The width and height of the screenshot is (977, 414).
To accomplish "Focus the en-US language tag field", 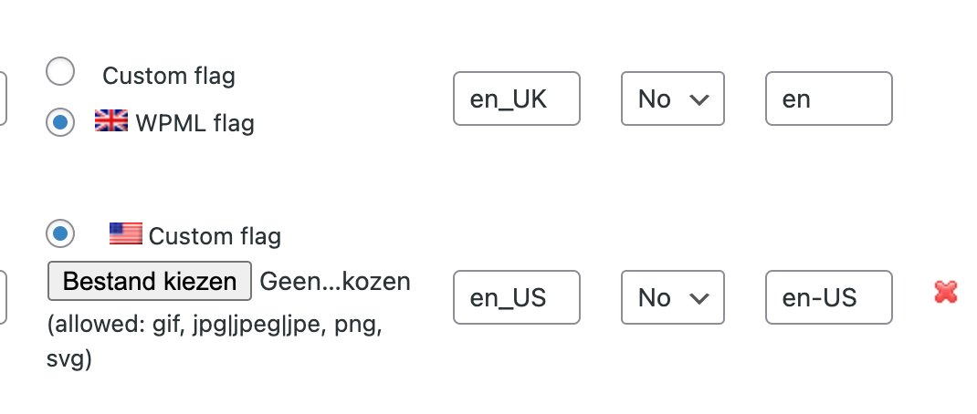I will [829, 297].
